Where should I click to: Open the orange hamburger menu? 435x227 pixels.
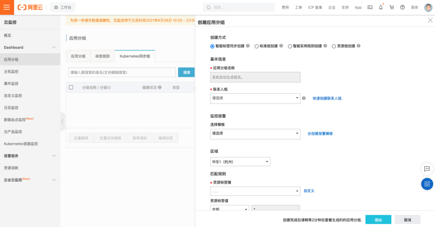click(x=7, y=7)
